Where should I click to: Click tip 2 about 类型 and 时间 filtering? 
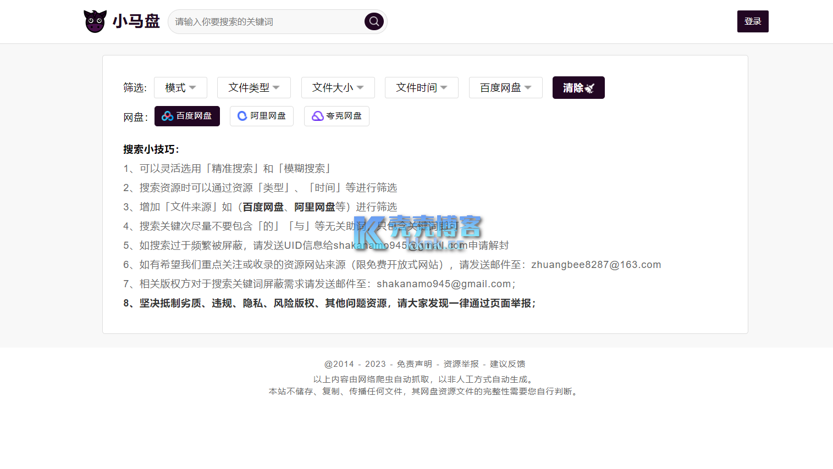pyautogui.click(x=260, y=188)
